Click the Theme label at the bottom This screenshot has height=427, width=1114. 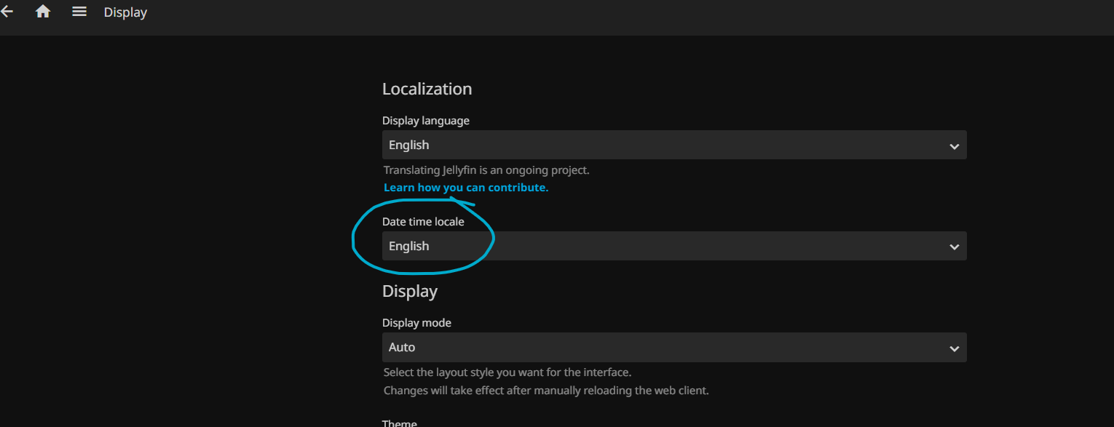399,423
